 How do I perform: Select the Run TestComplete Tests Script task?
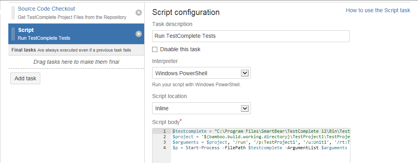point(71,34)
